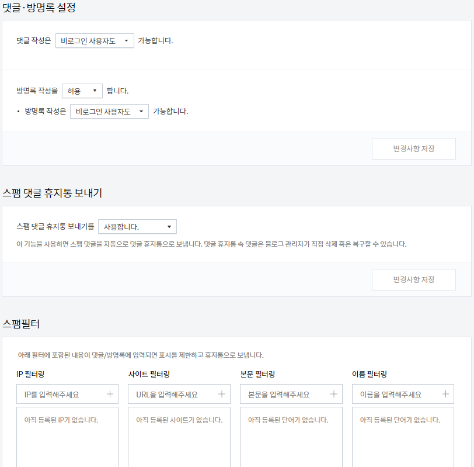
Task: Click the 아직 등록된 사이트가 없습니다 list box
Action: tap(179, 437)
